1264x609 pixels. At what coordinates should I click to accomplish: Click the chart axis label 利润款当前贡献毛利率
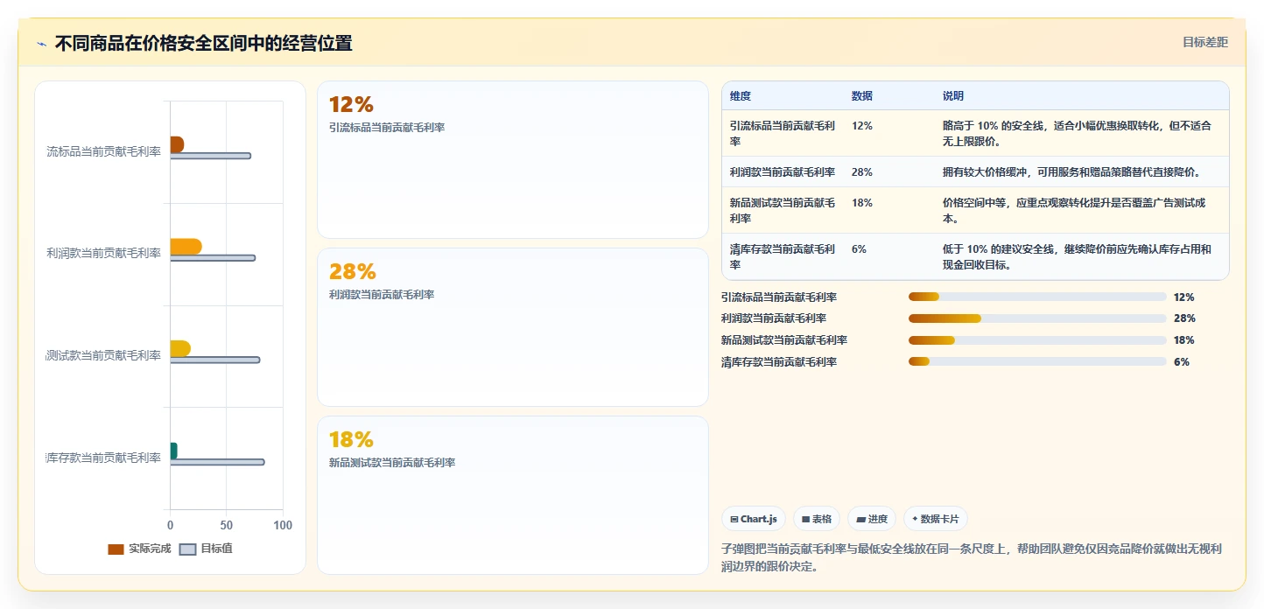coord(103,254)
